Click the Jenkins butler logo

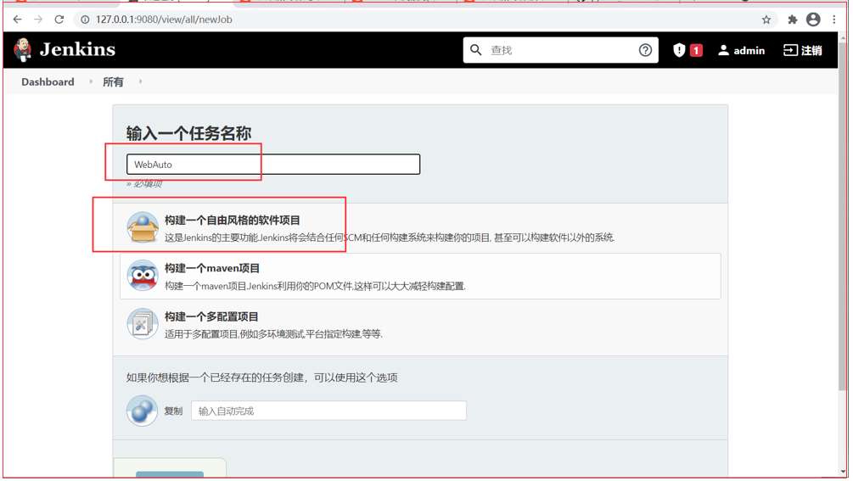(x=23, y=50)
